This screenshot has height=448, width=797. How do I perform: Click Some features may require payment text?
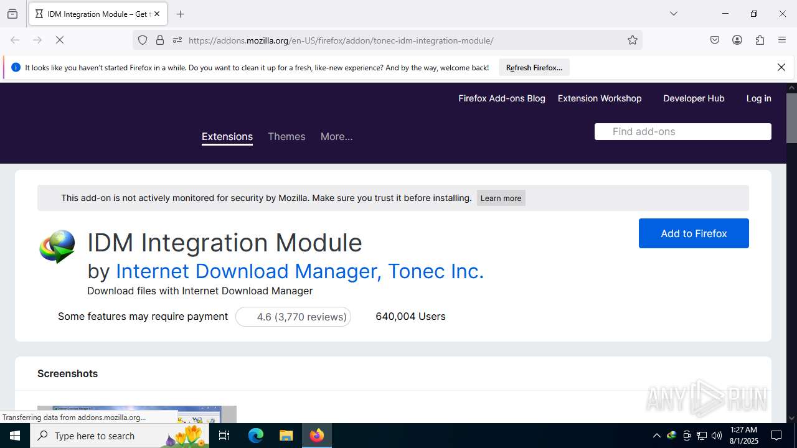point(143,316)
